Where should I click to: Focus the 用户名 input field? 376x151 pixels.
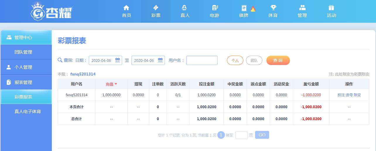coord(202,60)
